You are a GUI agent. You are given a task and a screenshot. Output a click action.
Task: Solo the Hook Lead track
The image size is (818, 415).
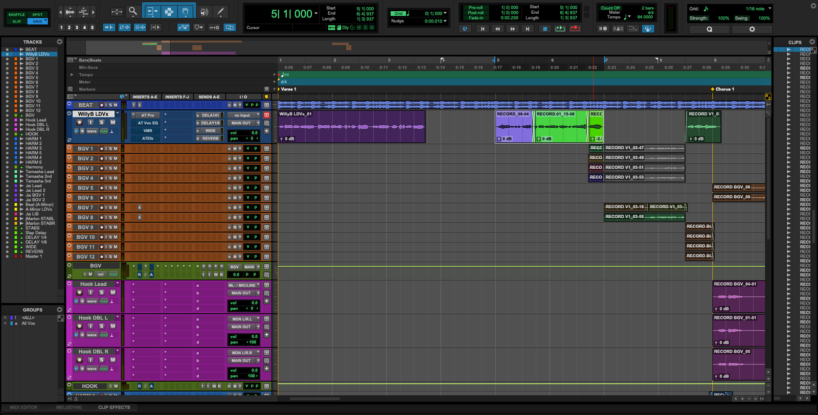tap(102, 292)
